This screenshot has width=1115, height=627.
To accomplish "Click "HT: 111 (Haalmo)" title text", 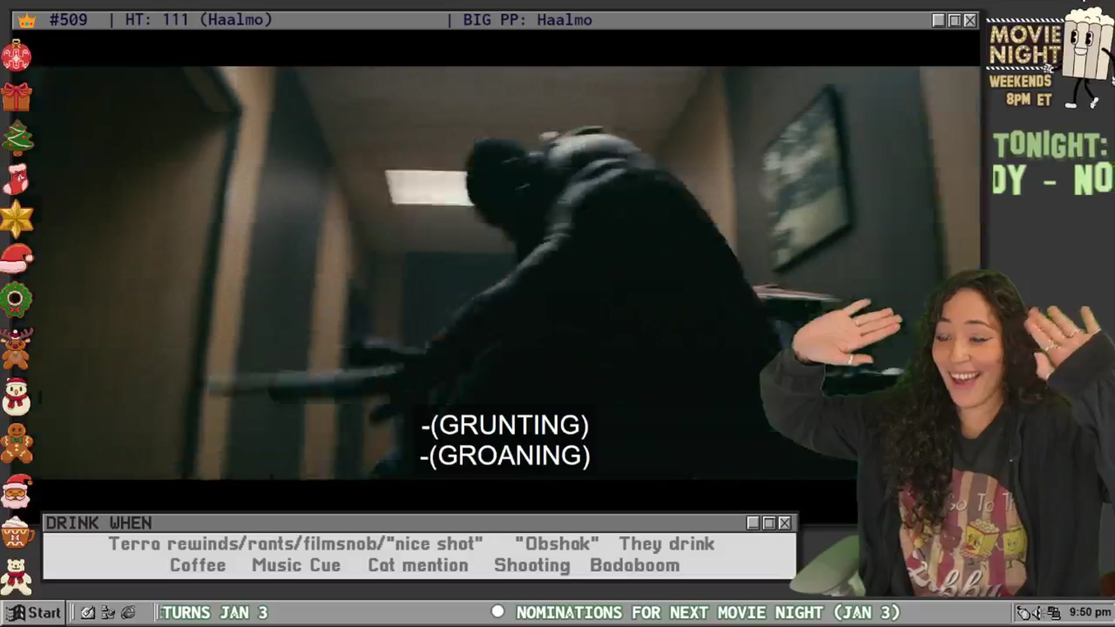I will coord(199,20).
